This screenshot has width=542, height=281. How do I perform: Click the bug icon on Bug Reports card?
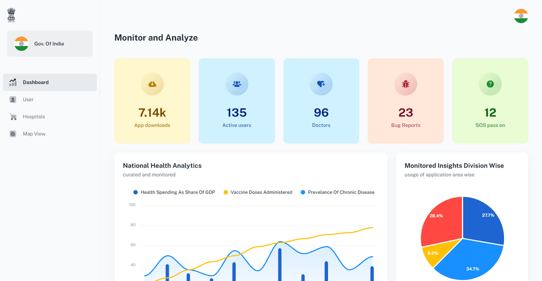point(405,84)
